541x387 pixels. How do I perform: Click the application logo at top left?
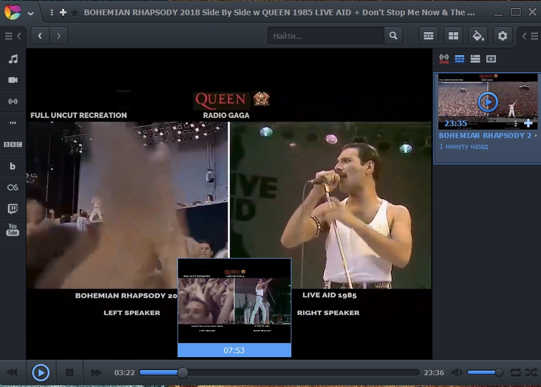(x=12, y=12)
